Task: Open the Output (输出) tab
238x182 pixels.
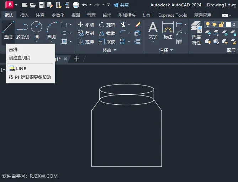Action: click(x=107, y=15)
